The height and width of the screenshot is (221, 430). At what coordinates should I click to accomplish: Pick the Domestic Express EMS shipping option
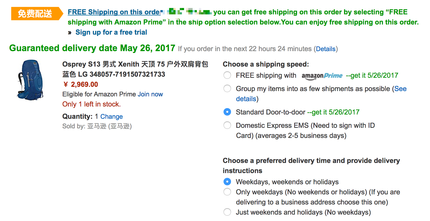pos(227,125)
